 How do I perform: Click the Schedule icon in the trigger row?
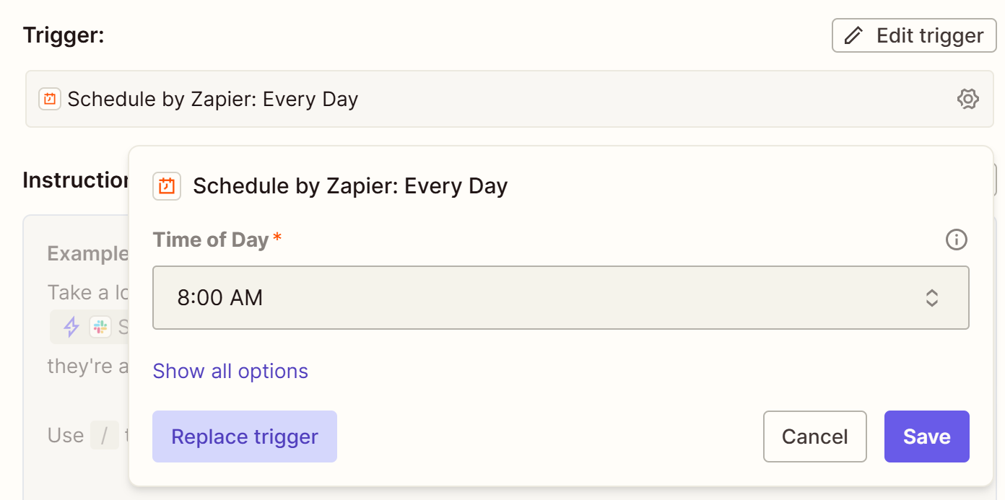tap(50, 99)
